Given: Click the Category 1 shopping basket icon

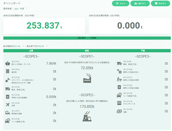Looking at the screenshot, I should coord(7,63).
